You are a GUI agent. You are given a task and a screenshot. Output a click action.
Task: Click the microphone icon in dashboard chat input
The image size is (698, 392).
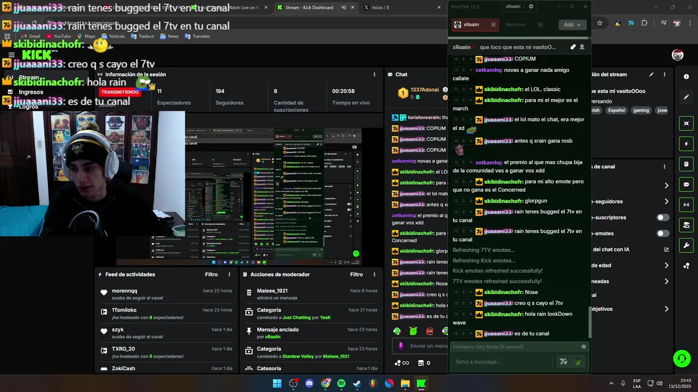click(x=401, y=346)
